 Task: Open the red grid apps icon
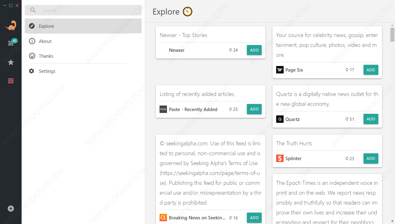pos(11,81)
